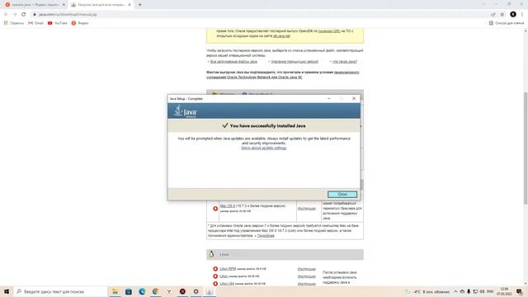Click Close in the Java Setup dialog
Viewport: 528px width, 297px height.
click(342, 195)
